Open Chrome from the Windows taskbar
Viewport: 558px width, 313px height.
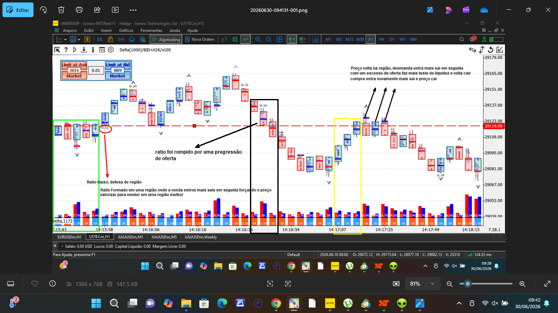point(276,303)
